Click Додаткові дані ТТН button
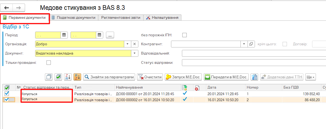The height and width of the screenshot is (129, 326). 282,77
